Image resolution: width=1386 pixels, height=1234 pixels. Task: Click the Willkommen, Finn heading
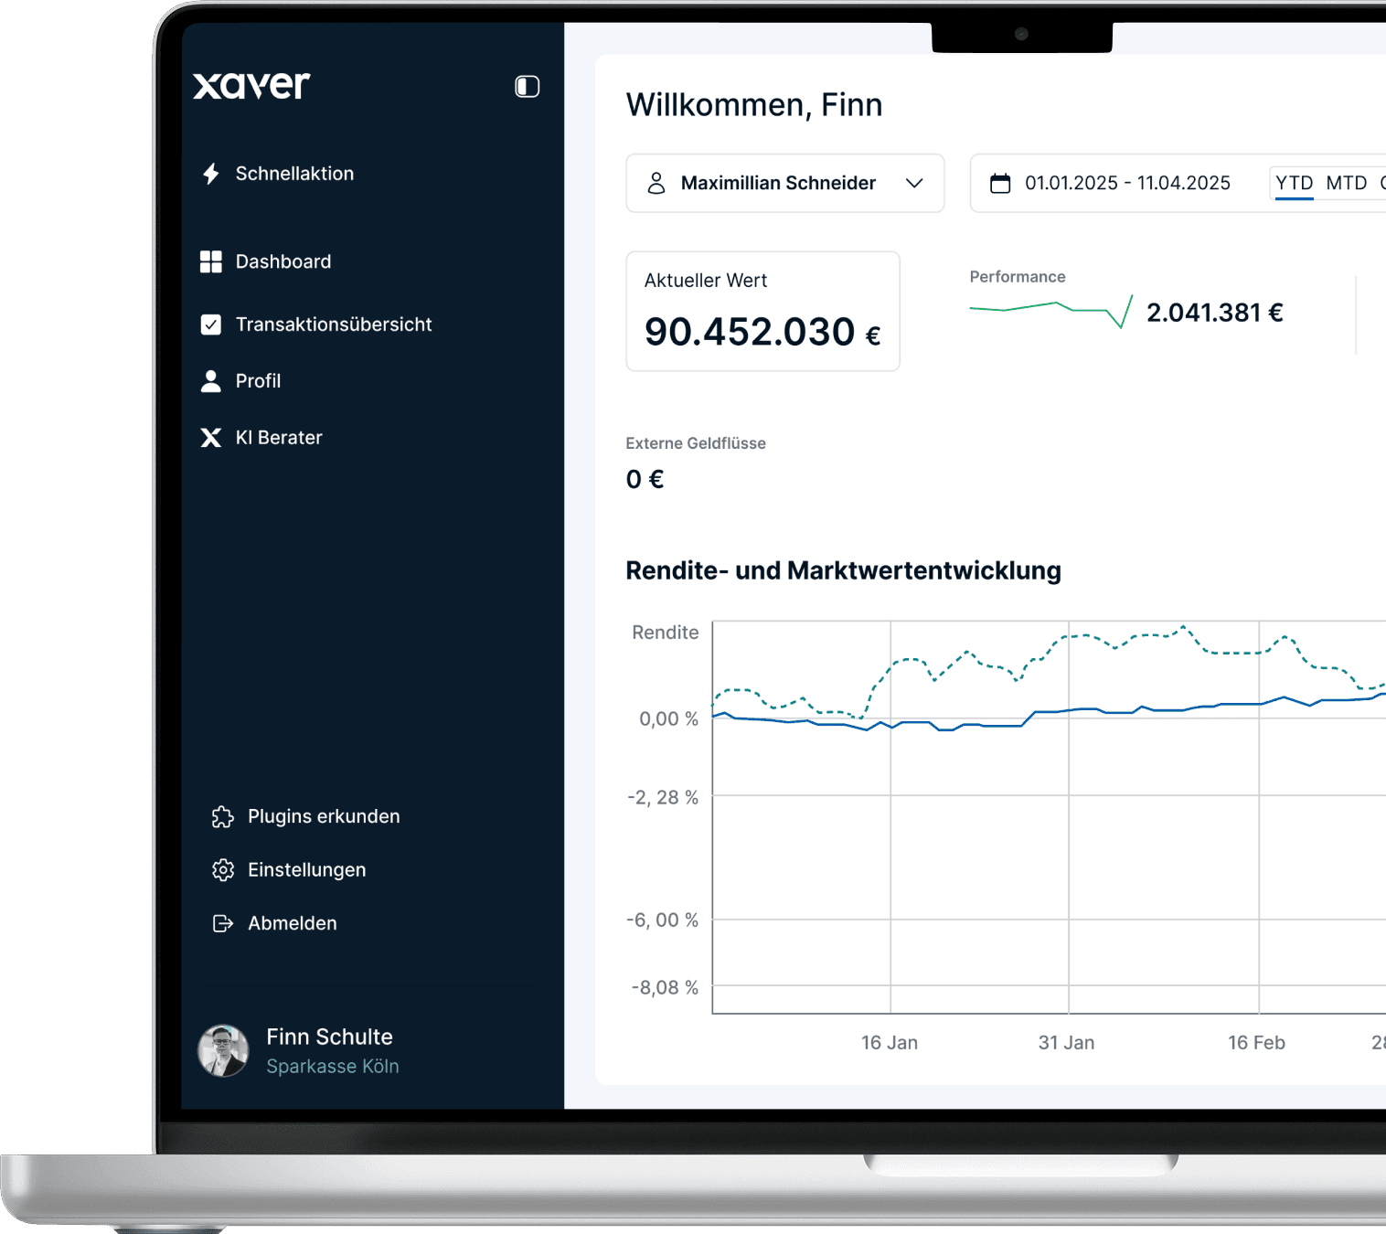click(754, 105)
